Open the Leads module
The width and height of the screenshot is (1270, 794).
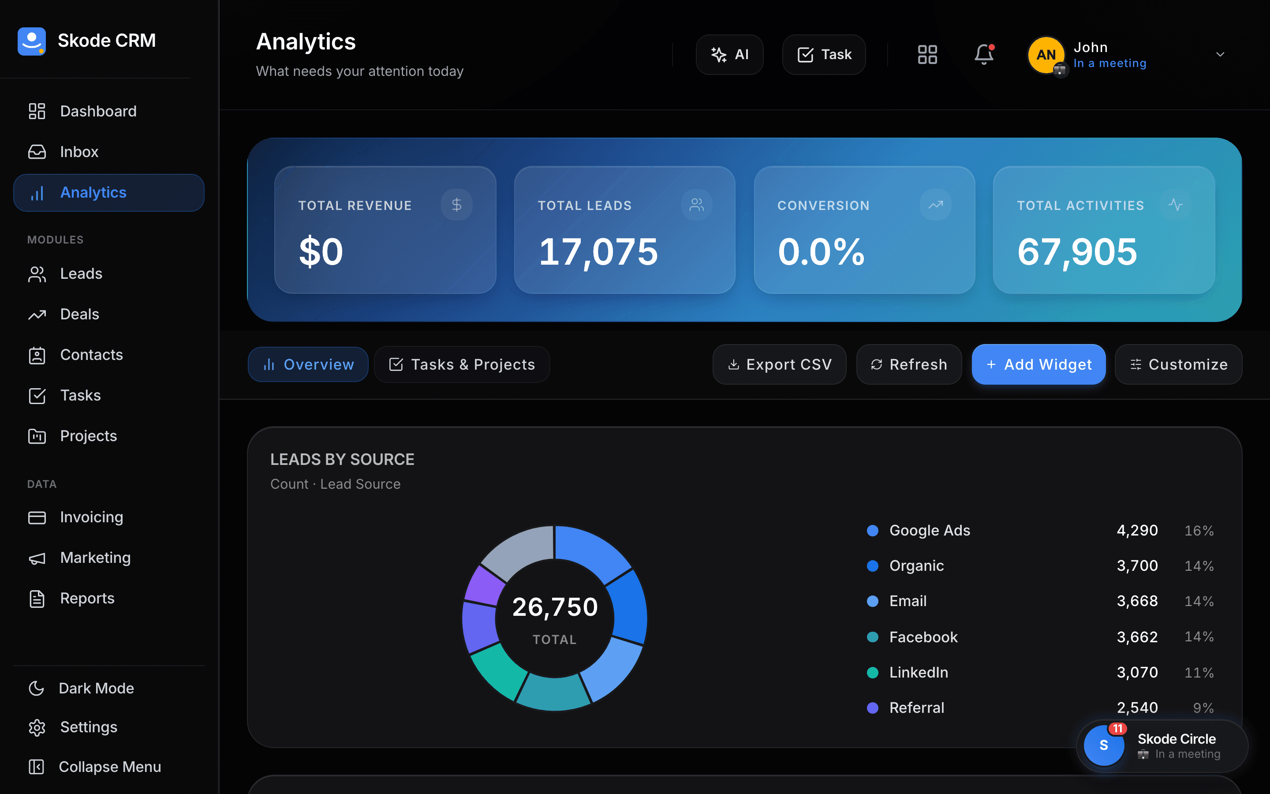point(108,273)
